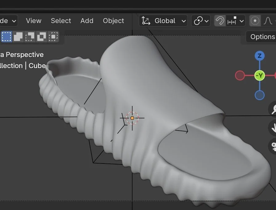Open the Options panel
Image resolution: width=276 pixels, height=210 pixels.
[261, 37]
